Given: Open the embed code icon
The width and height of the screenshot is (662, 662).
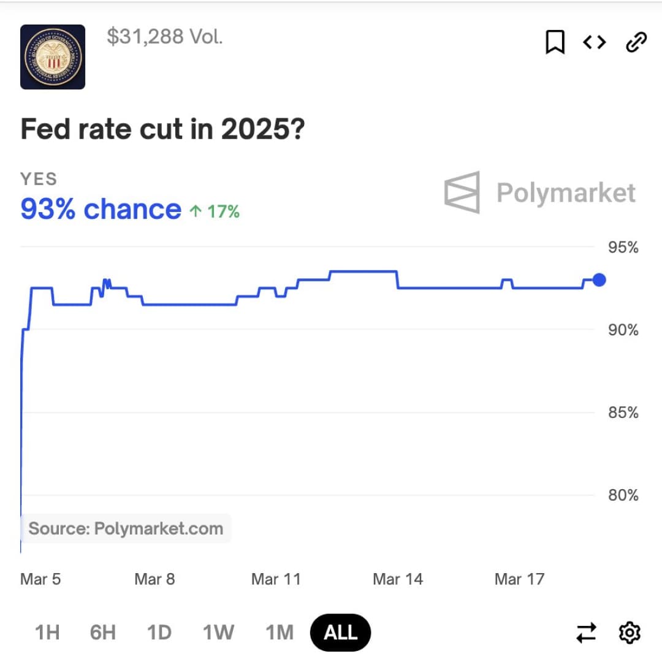Looking at the screenshot, I should pyautogui.click(x=594, y=42).
